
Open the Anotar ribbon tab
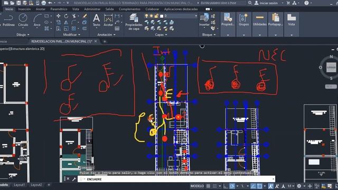click(x=41, y=9)
